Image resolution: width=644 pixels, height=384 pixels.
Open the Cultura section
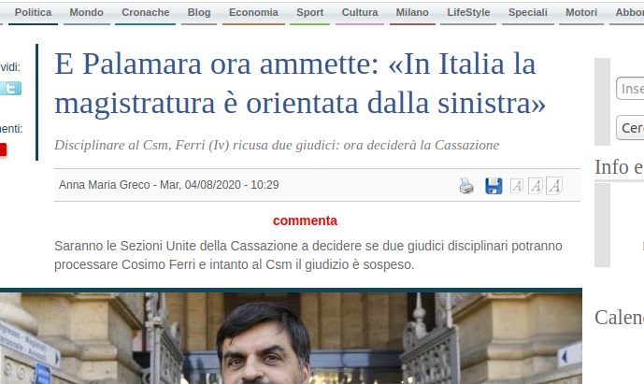[x=360, y=13]
